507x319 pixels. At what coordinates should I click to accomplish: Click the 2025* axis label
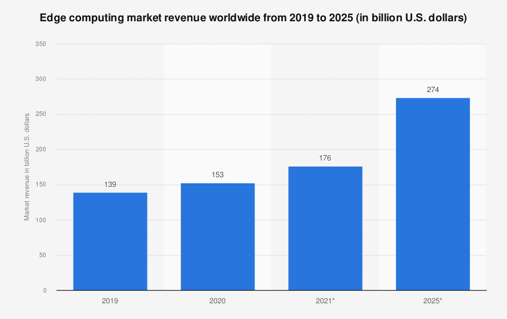click(x=432, y=300)
